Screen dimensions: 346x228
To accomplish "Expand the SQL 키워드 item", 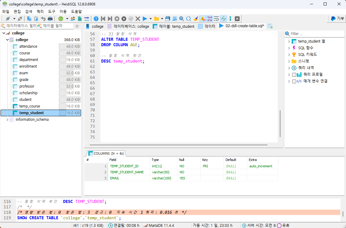I will pyautogui.click(x=289, y=54).
